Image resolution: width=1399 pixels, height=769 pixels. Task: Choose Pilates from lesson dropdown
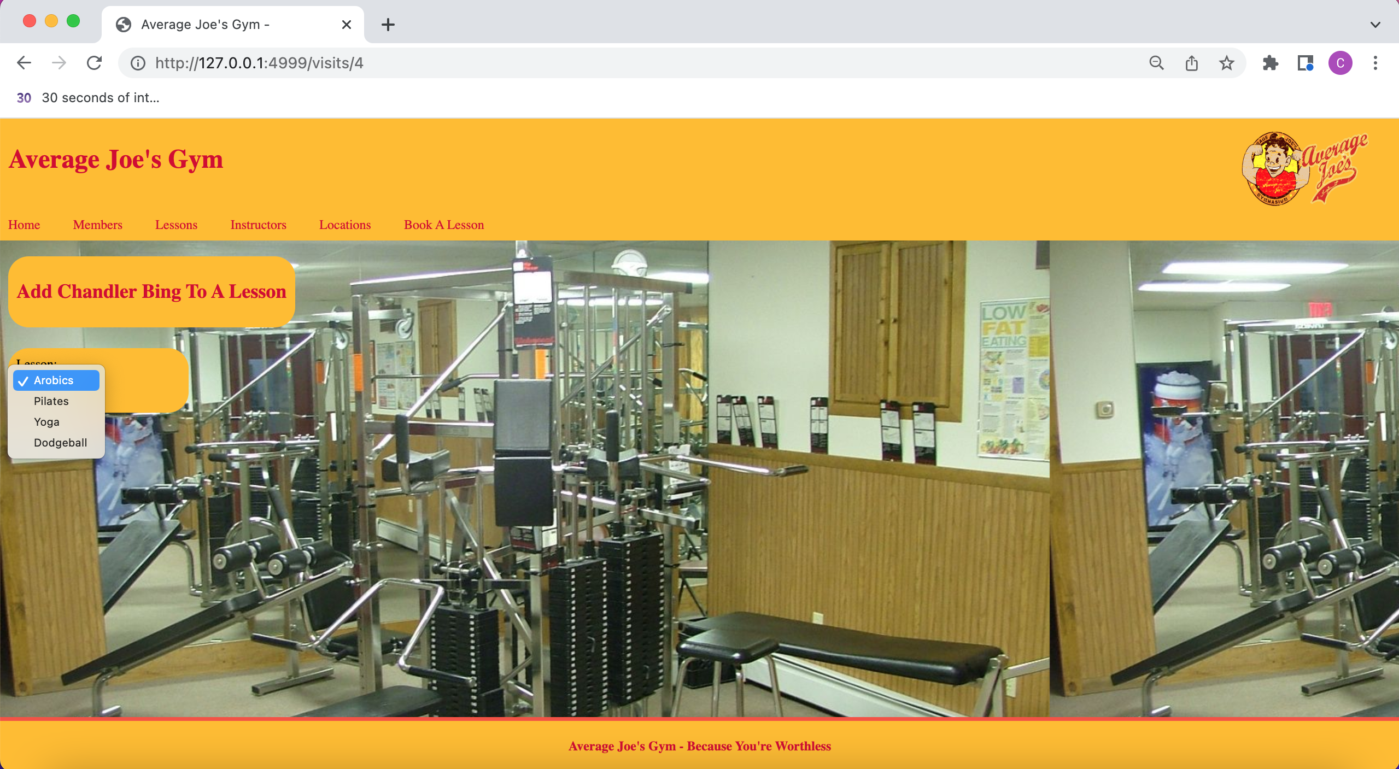click(56, 401)
